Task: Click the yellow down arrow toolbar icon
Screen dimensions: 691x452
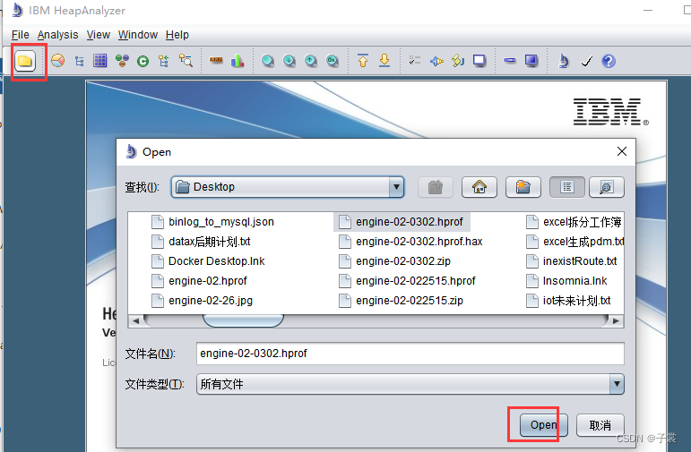Action: [x=384, y=60]
